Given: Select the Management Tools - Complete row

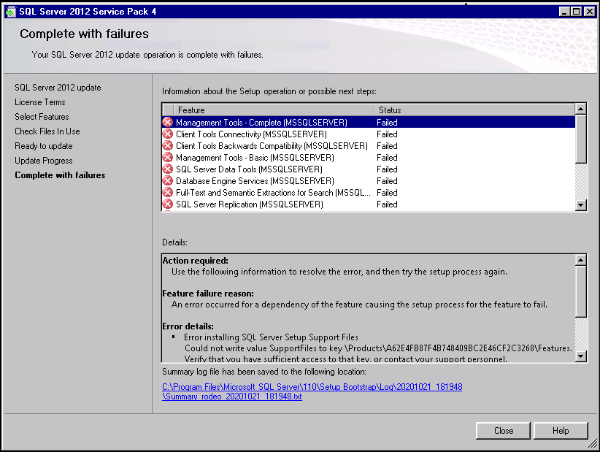Looking at the screenshot, I should (x=369, y=123).
